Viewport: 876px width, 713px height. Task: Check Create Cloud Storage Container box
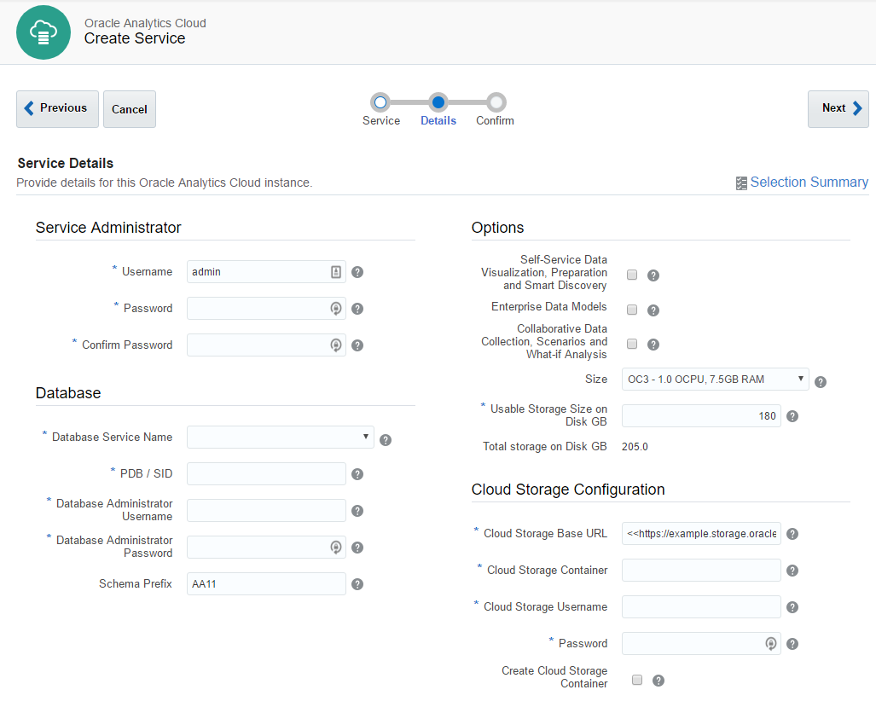tap(637, 680)
